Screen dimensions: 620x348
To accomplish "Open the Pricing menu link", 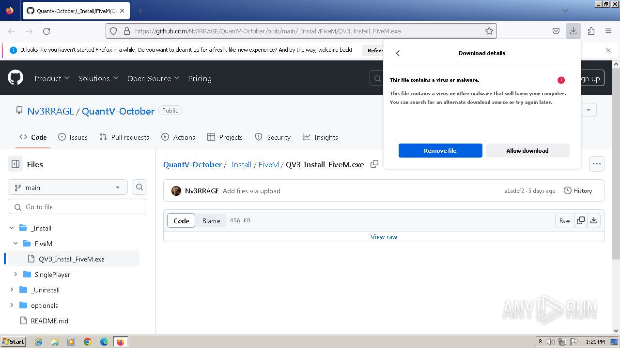I will coord(200,78).
